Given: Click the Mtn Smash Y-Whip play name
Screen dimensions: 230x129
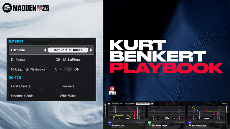Looking at the screenshot, I should pos(199,125).
